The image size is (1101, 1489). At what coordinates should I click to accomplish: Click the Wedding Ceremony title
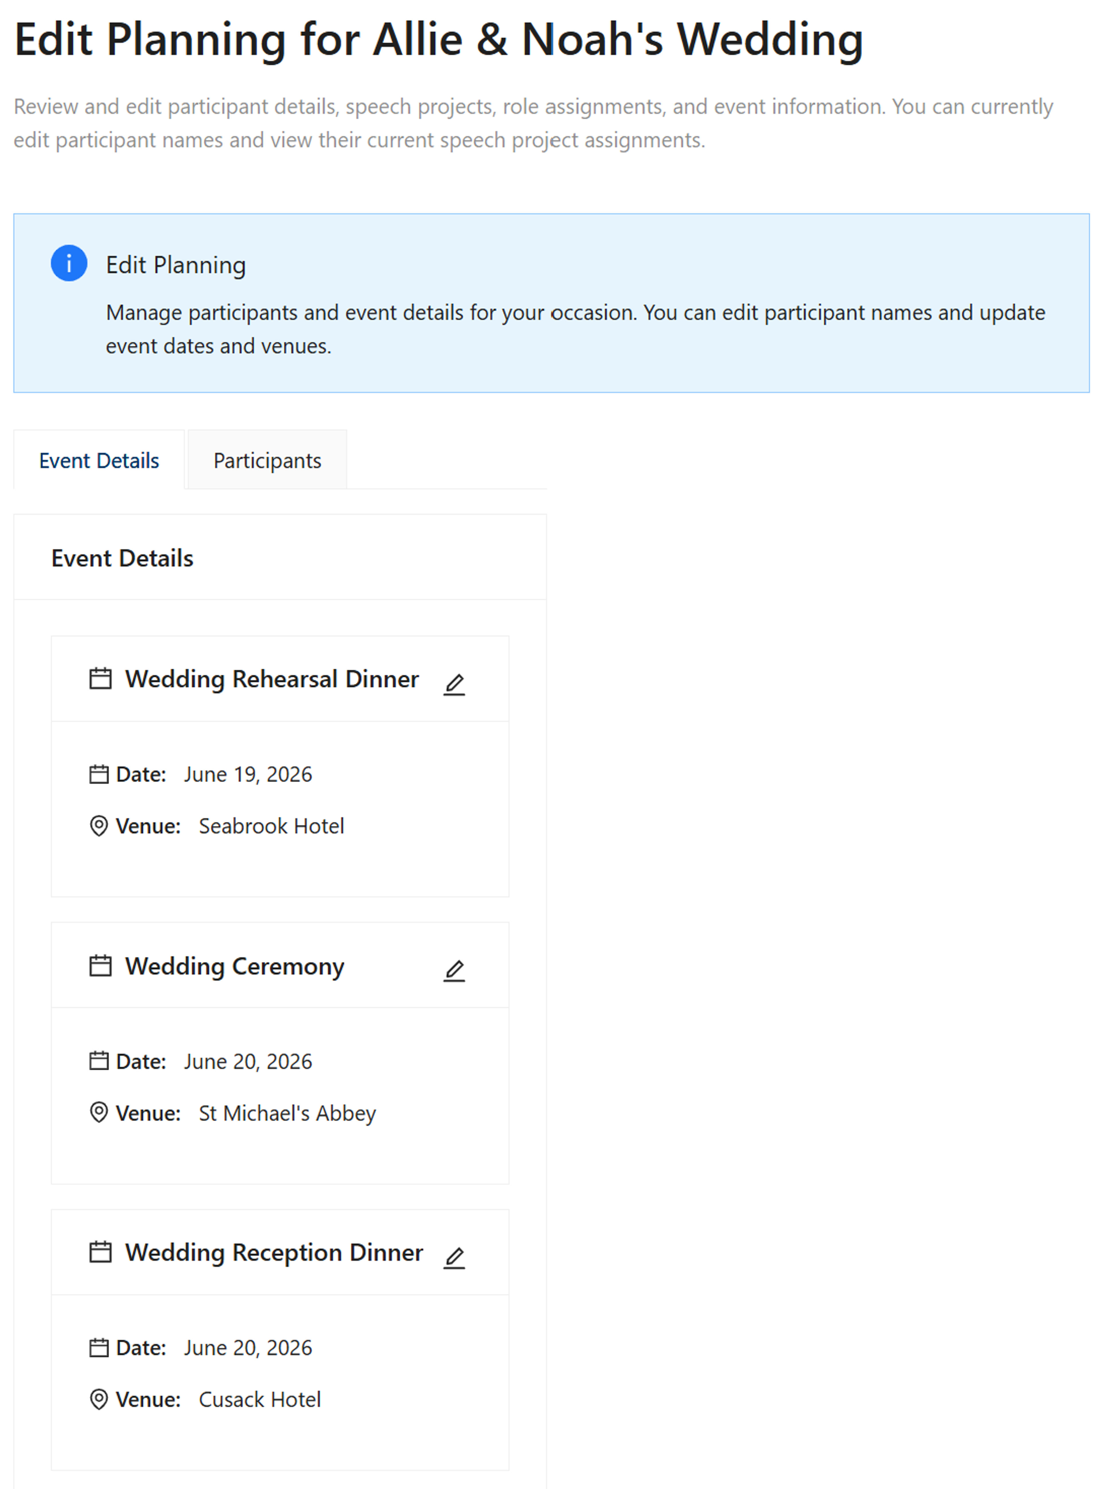[x=235, y=966]
